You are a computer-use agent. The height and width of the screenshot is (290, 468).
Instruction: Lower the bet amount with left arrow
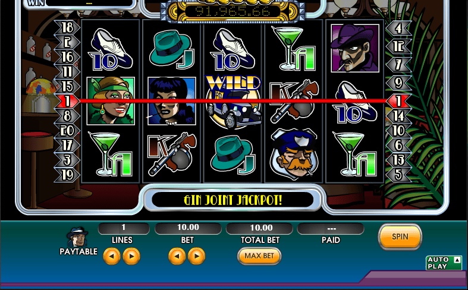coord(177,256)
